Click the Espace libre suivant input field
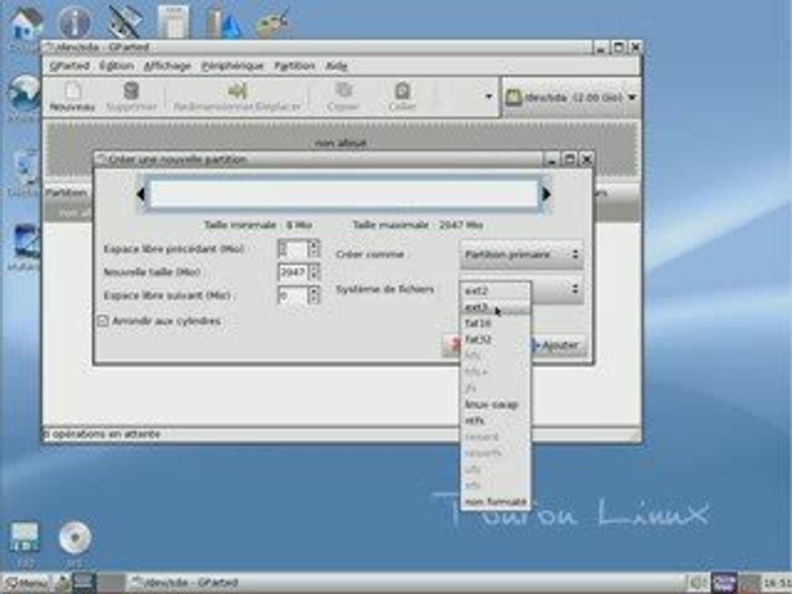This screenshot has height=594, width=792. (293, 295)
